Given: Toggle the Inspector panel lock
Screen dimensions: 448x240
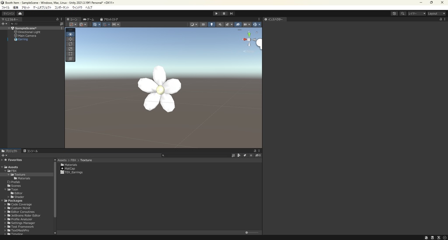Looking at the screenshot, I should pos(441,19).
